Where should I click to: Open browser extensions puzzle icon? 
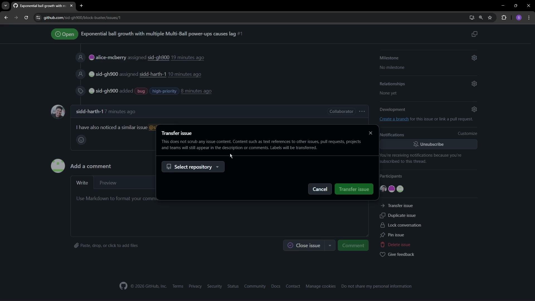pos(504,18)
